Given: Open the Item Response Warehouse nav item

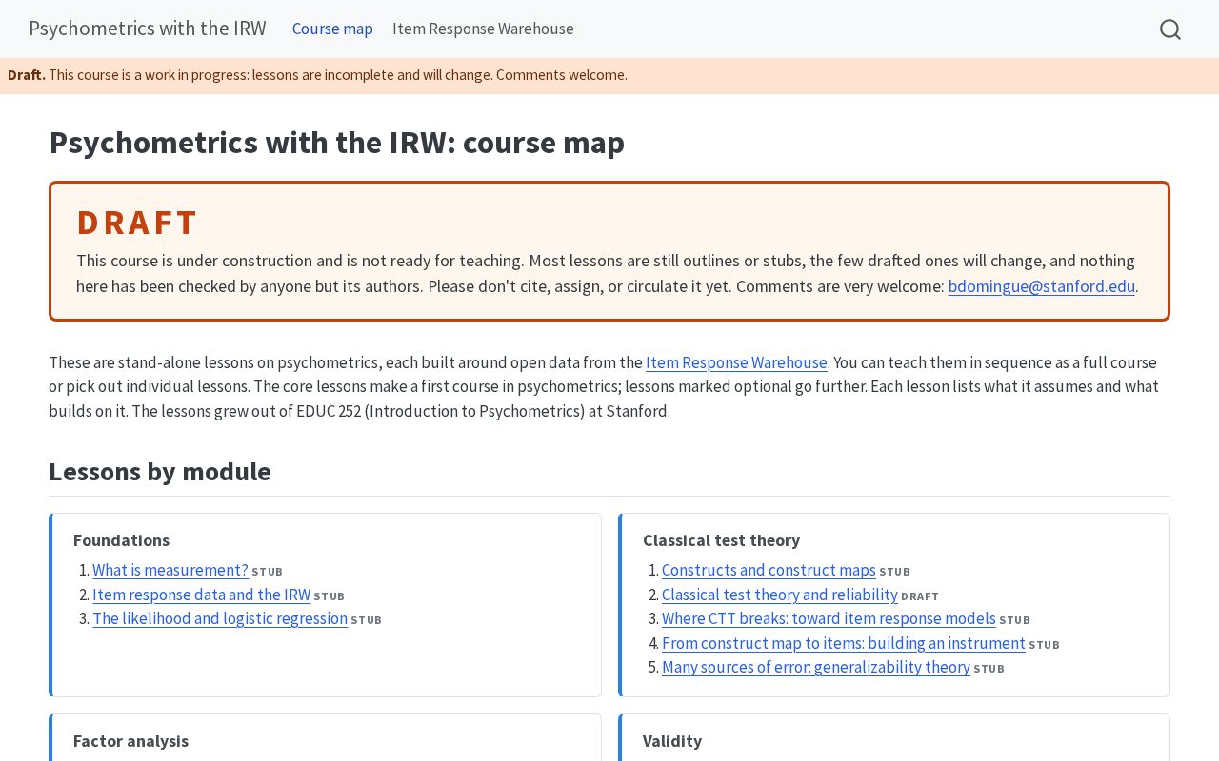Looking at the screenshot, I should (483, 29).
